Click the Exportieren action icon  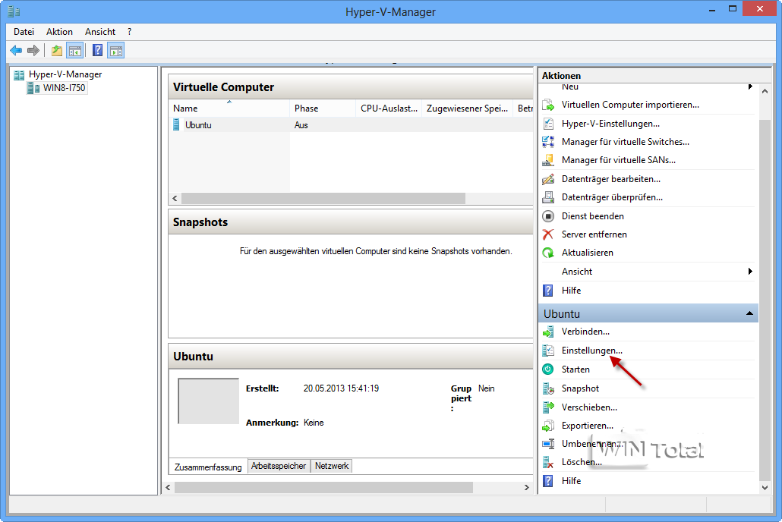(548, 426)
